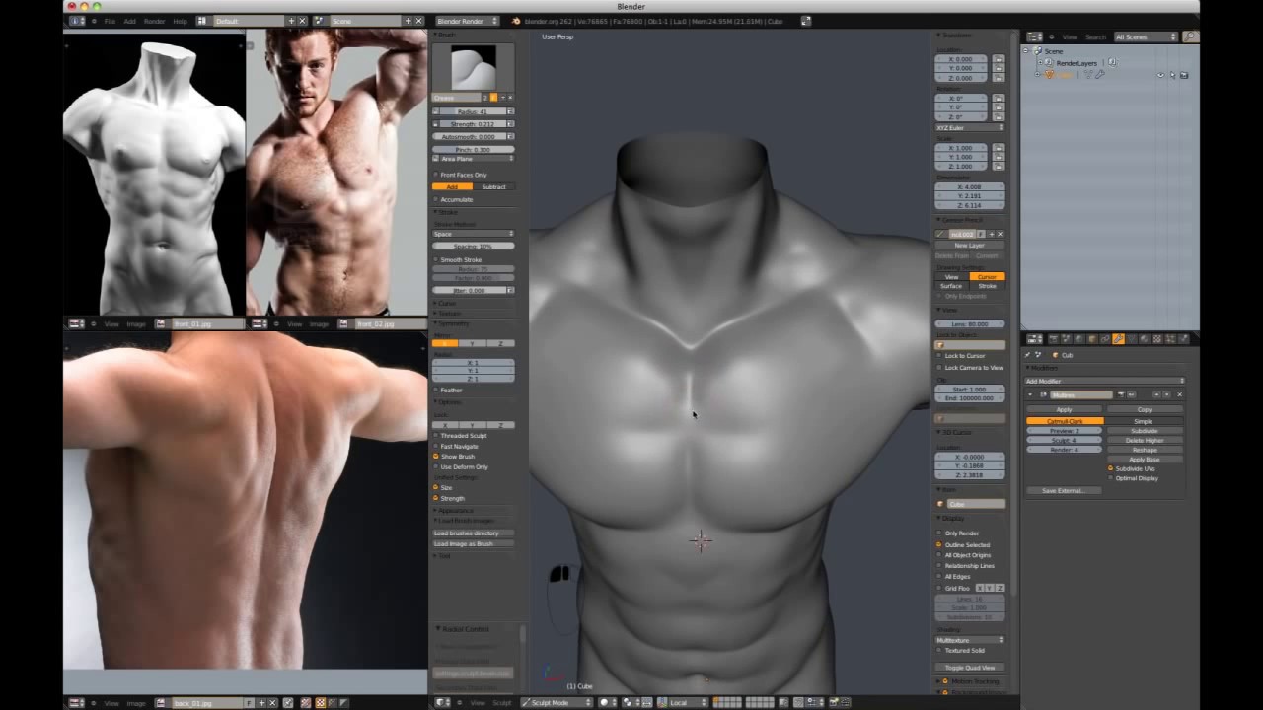Screen dimensions: 1263x710
Task: Click the Save External button
Action: [x=1063, y=490]
